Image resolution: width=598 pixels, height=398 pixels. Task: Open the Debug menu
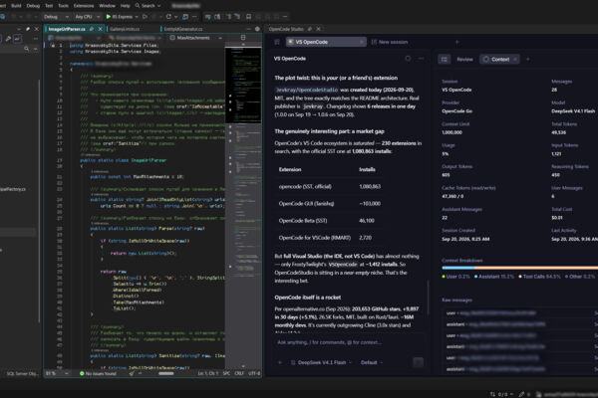click(33, 6)
